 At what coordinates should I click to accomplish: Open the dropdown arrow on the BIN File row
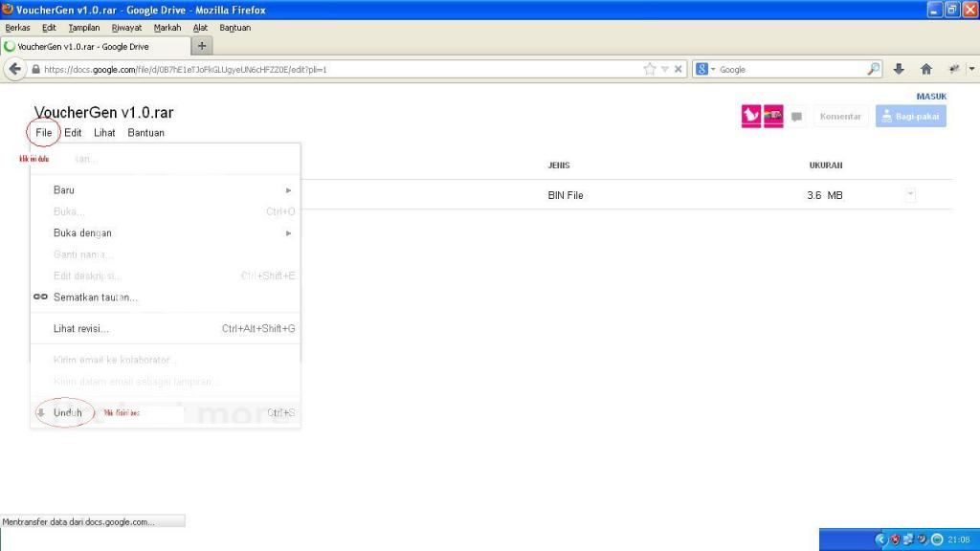910,195
